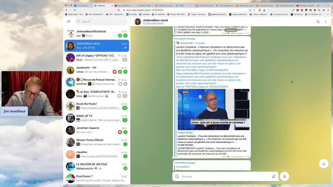333x187 pixels.
Task: Click browser back navigation arrow
Action: point(66,10)
